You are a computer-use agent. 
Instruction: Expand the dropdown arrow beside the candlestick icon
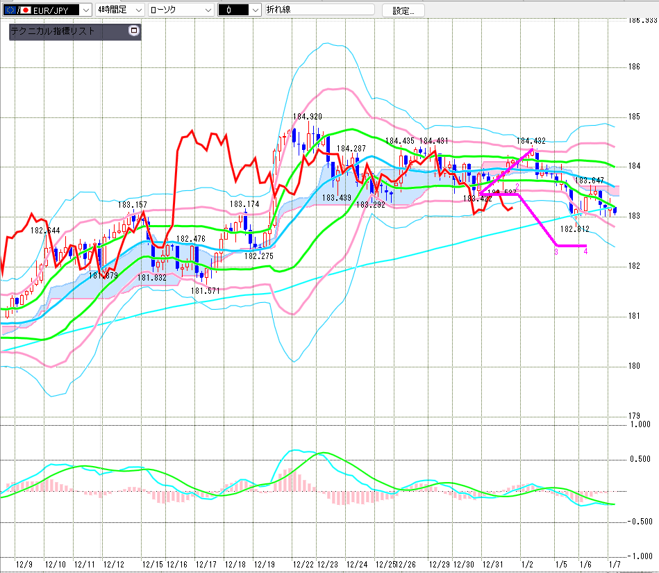[255, 10]
